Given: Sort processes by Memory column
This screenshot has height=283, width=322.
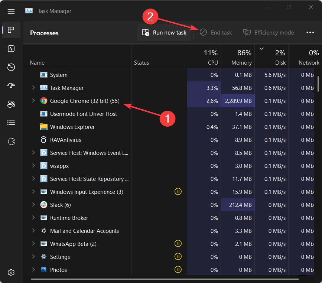Looking at the screenshot, I should pyautogui.click(x=238, y=56).
